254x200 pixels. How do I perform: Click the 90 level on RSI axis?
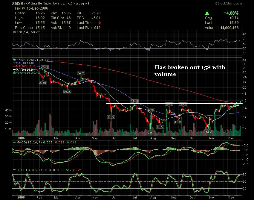click(244, 34)
